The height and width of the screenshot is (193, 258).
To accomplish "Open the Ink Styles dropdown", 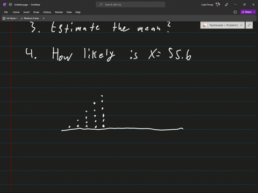I will tap(10, 18).
